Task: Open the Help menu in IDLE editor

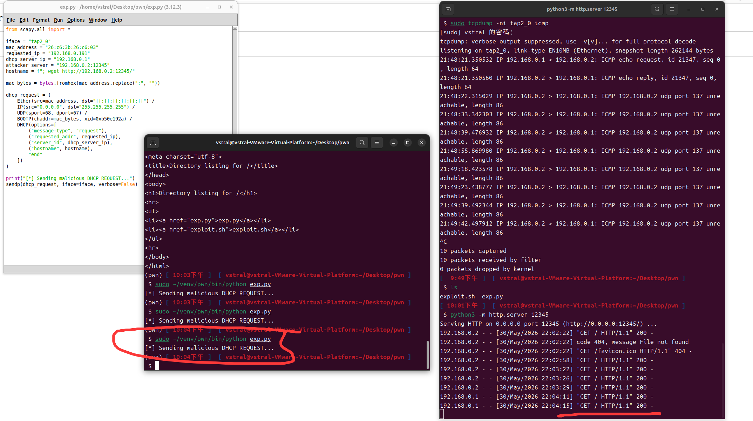Action: tap(117, 20)
